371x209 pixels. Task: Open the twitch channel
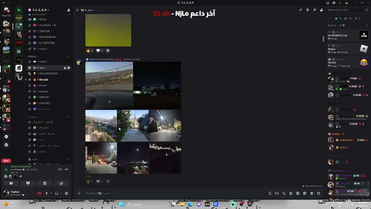49,49
